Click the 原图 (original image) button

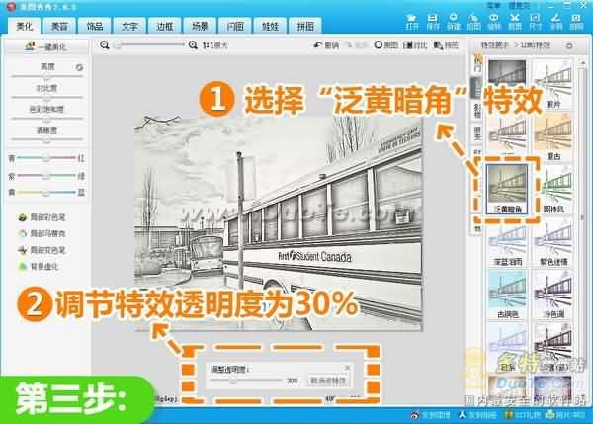(385, 45)
